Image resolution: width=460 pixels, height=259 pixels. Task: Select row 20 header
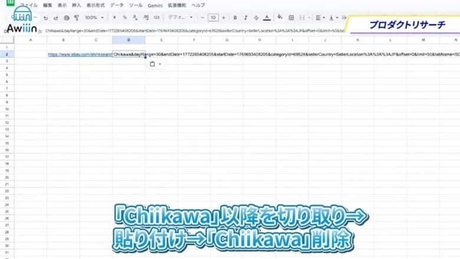(x=7, y=177)
